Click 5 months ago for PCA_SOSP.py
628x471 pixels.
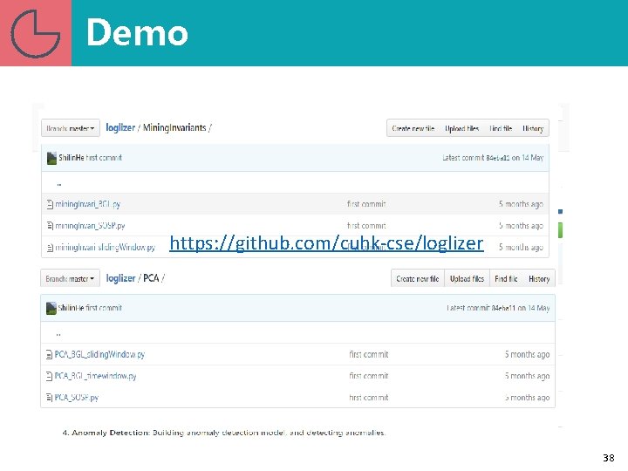pos(527,398)
